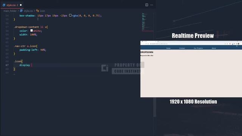Click the preview browser address bar
Image resolution: width=242 pixels, height=136 pixels.
(187, 44)
